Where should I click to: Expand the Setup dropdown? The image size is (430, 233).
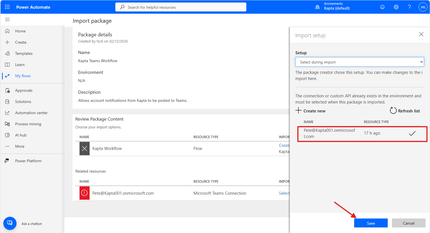click(359, 62)
